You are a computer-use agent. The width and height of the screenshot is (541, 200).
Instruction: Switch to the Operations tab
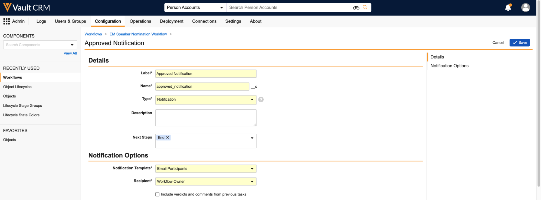140,21
